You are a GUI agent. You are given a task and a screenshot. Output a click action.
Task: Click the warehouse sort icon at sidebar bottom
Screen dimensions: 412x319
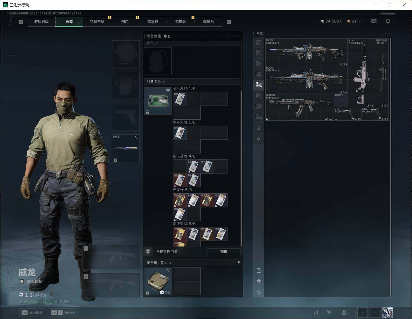pos(259,292)
